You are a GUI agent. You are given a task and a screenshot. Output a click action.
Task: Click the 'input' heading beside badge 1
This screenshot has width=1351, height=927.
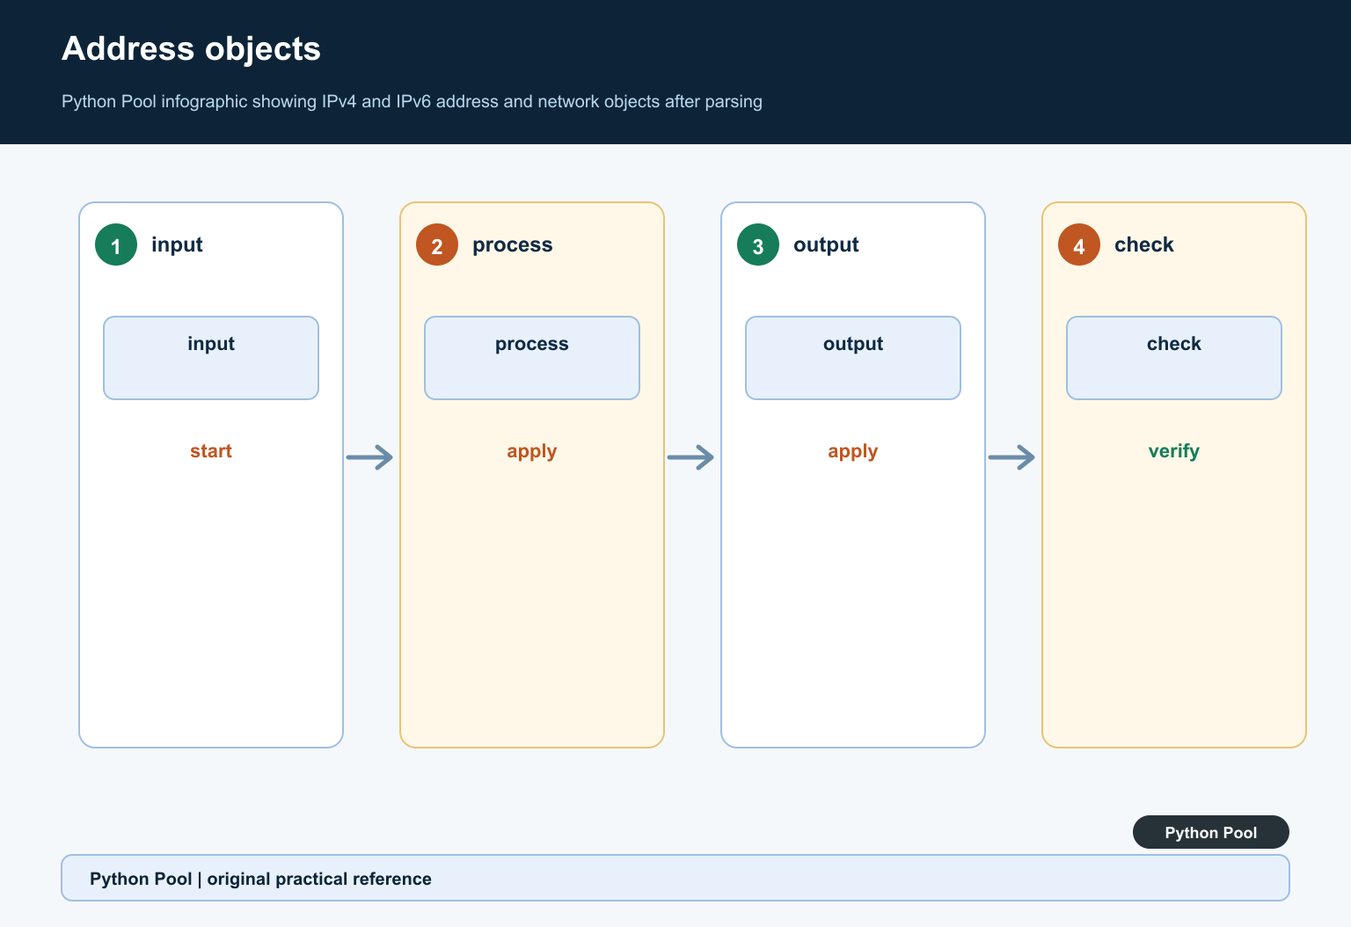click(177, 245)
